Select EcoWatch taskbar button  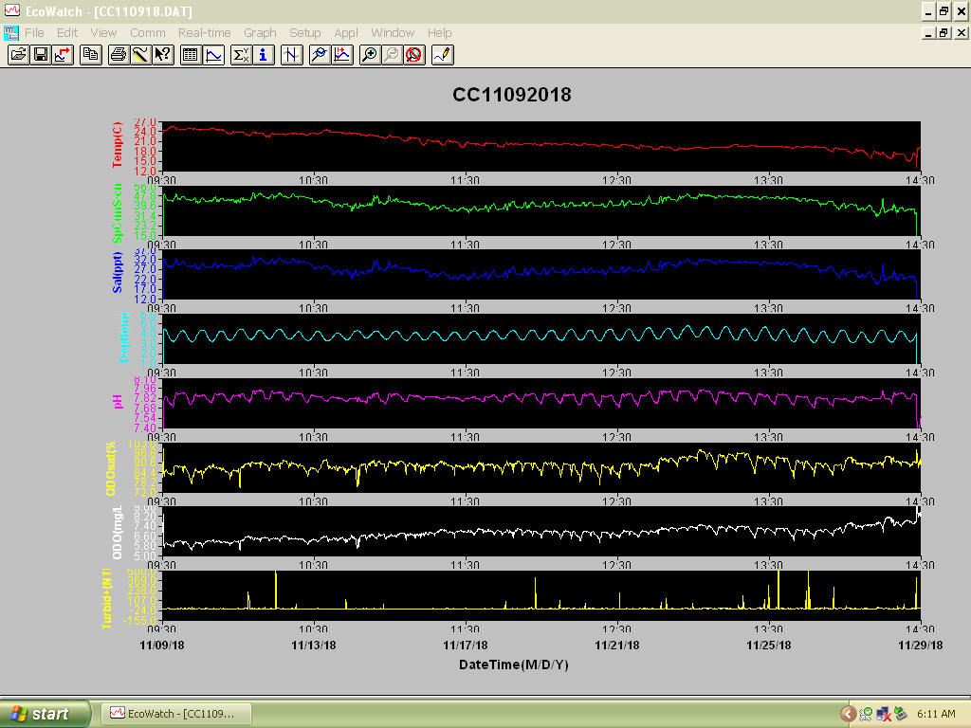[175, 714]
